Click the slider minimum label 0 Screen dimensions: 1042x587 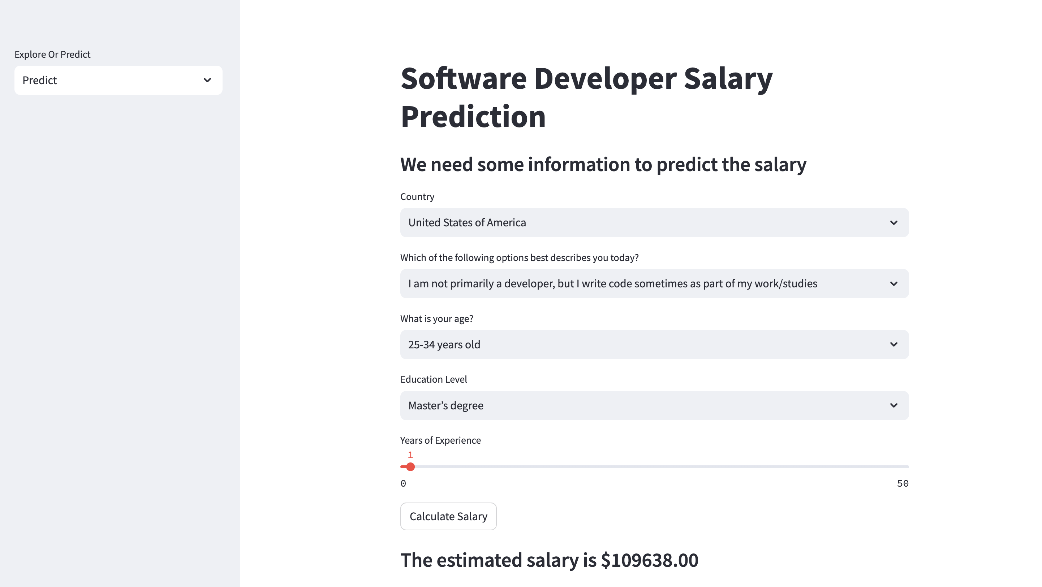point(403,483)
